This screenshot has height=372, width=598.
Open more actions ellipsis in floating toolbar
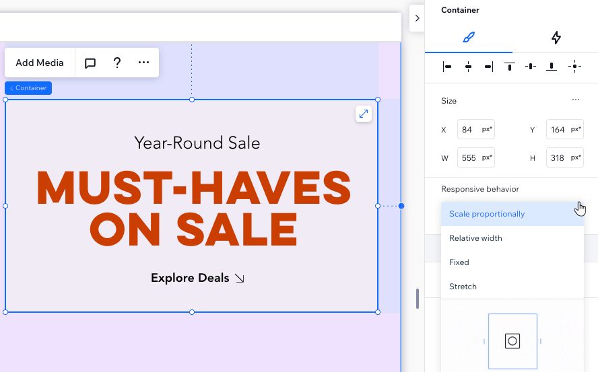(144, 62)
